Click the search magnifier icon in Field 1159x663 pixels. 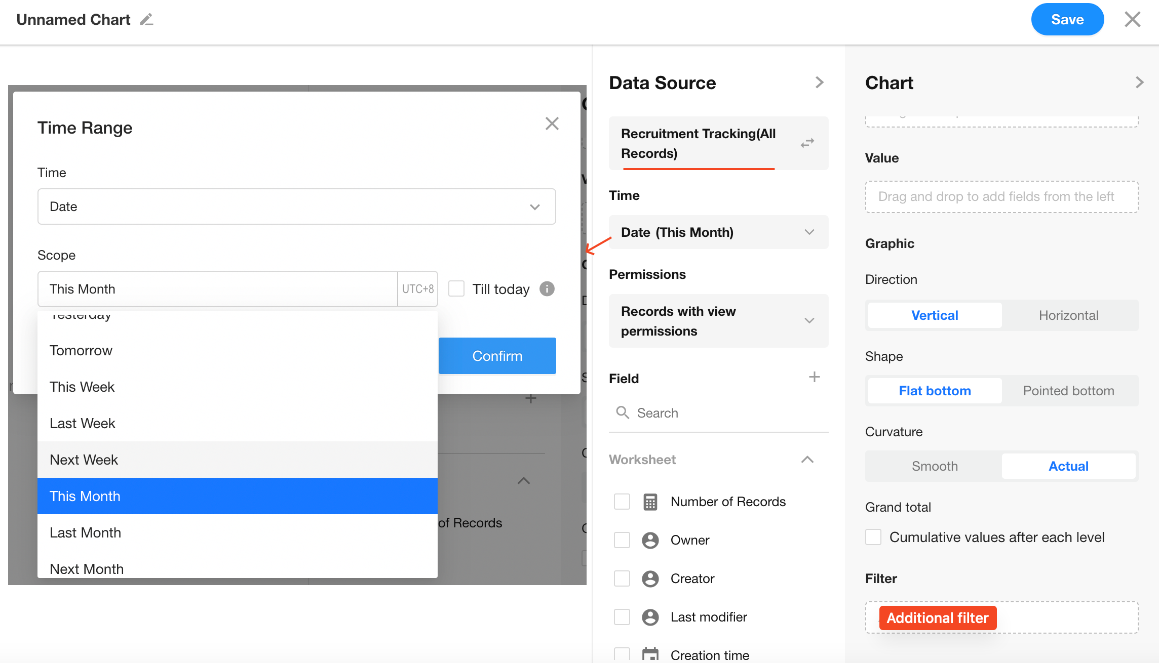pyautogui.click(x=623, y=412)
